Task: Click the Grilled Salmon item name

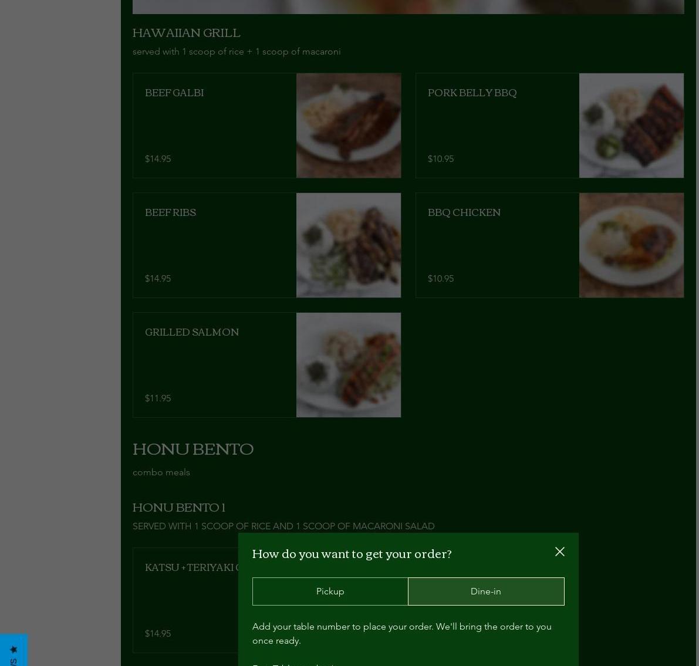Action: coord(192,332)
